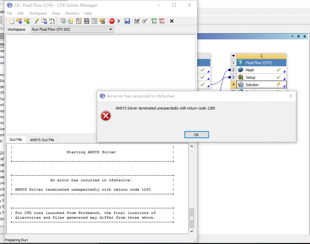Click the Workspace Properties icon with green check
310x244 pixels.
(x=63, y=21)
